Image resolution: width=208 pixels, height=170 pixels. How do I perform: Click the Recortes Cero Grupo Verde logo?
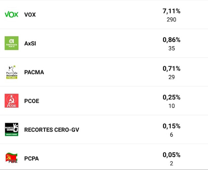tap(12, 130)
